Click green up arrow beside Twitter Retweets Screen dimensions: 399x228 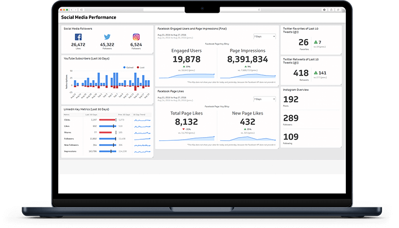pyautogui.click(x=315, y=73)
